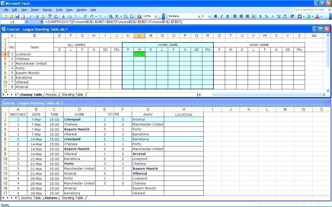
Task: Click first-sheet navigation arrow in window 2
Action: pyautogui.click(x=3, y=198)
